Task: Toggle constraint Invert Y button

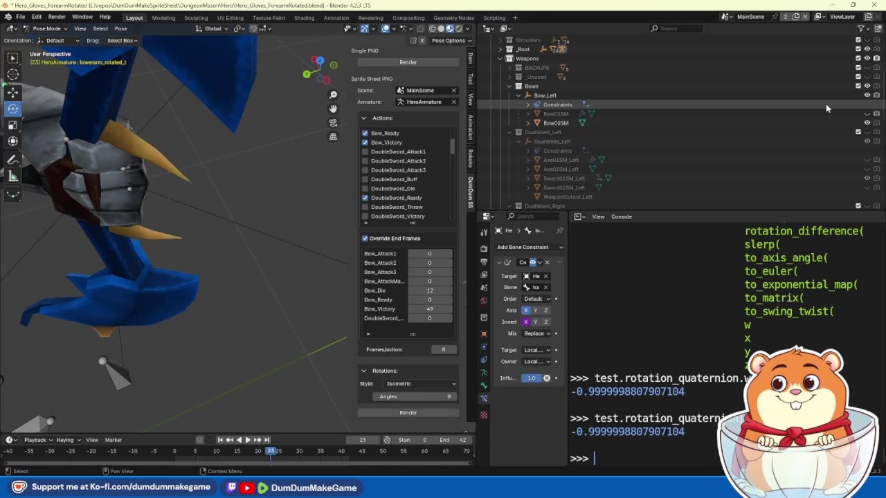Action: click(536, 322)
